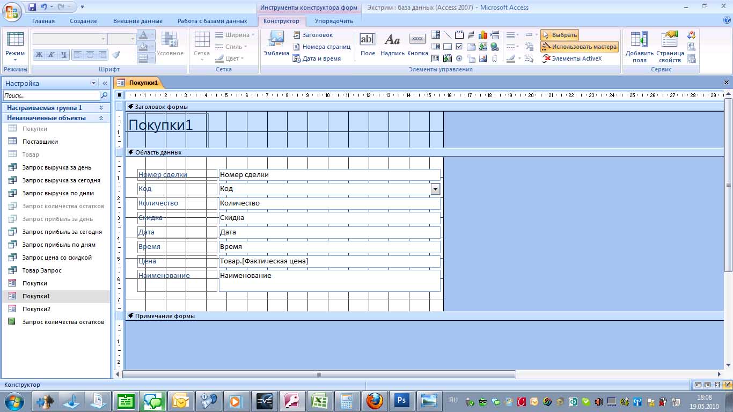Select the Check Box control tool
Viewport: 733px width, 412px height.
click(x=459, y=47)
